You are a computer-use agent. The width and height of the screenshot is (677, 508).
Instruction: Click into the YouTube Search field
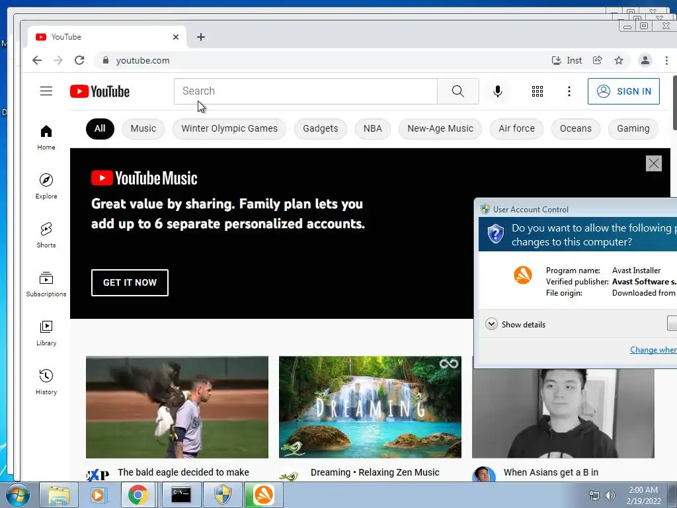pyautogui.click(x=305, y=91)
